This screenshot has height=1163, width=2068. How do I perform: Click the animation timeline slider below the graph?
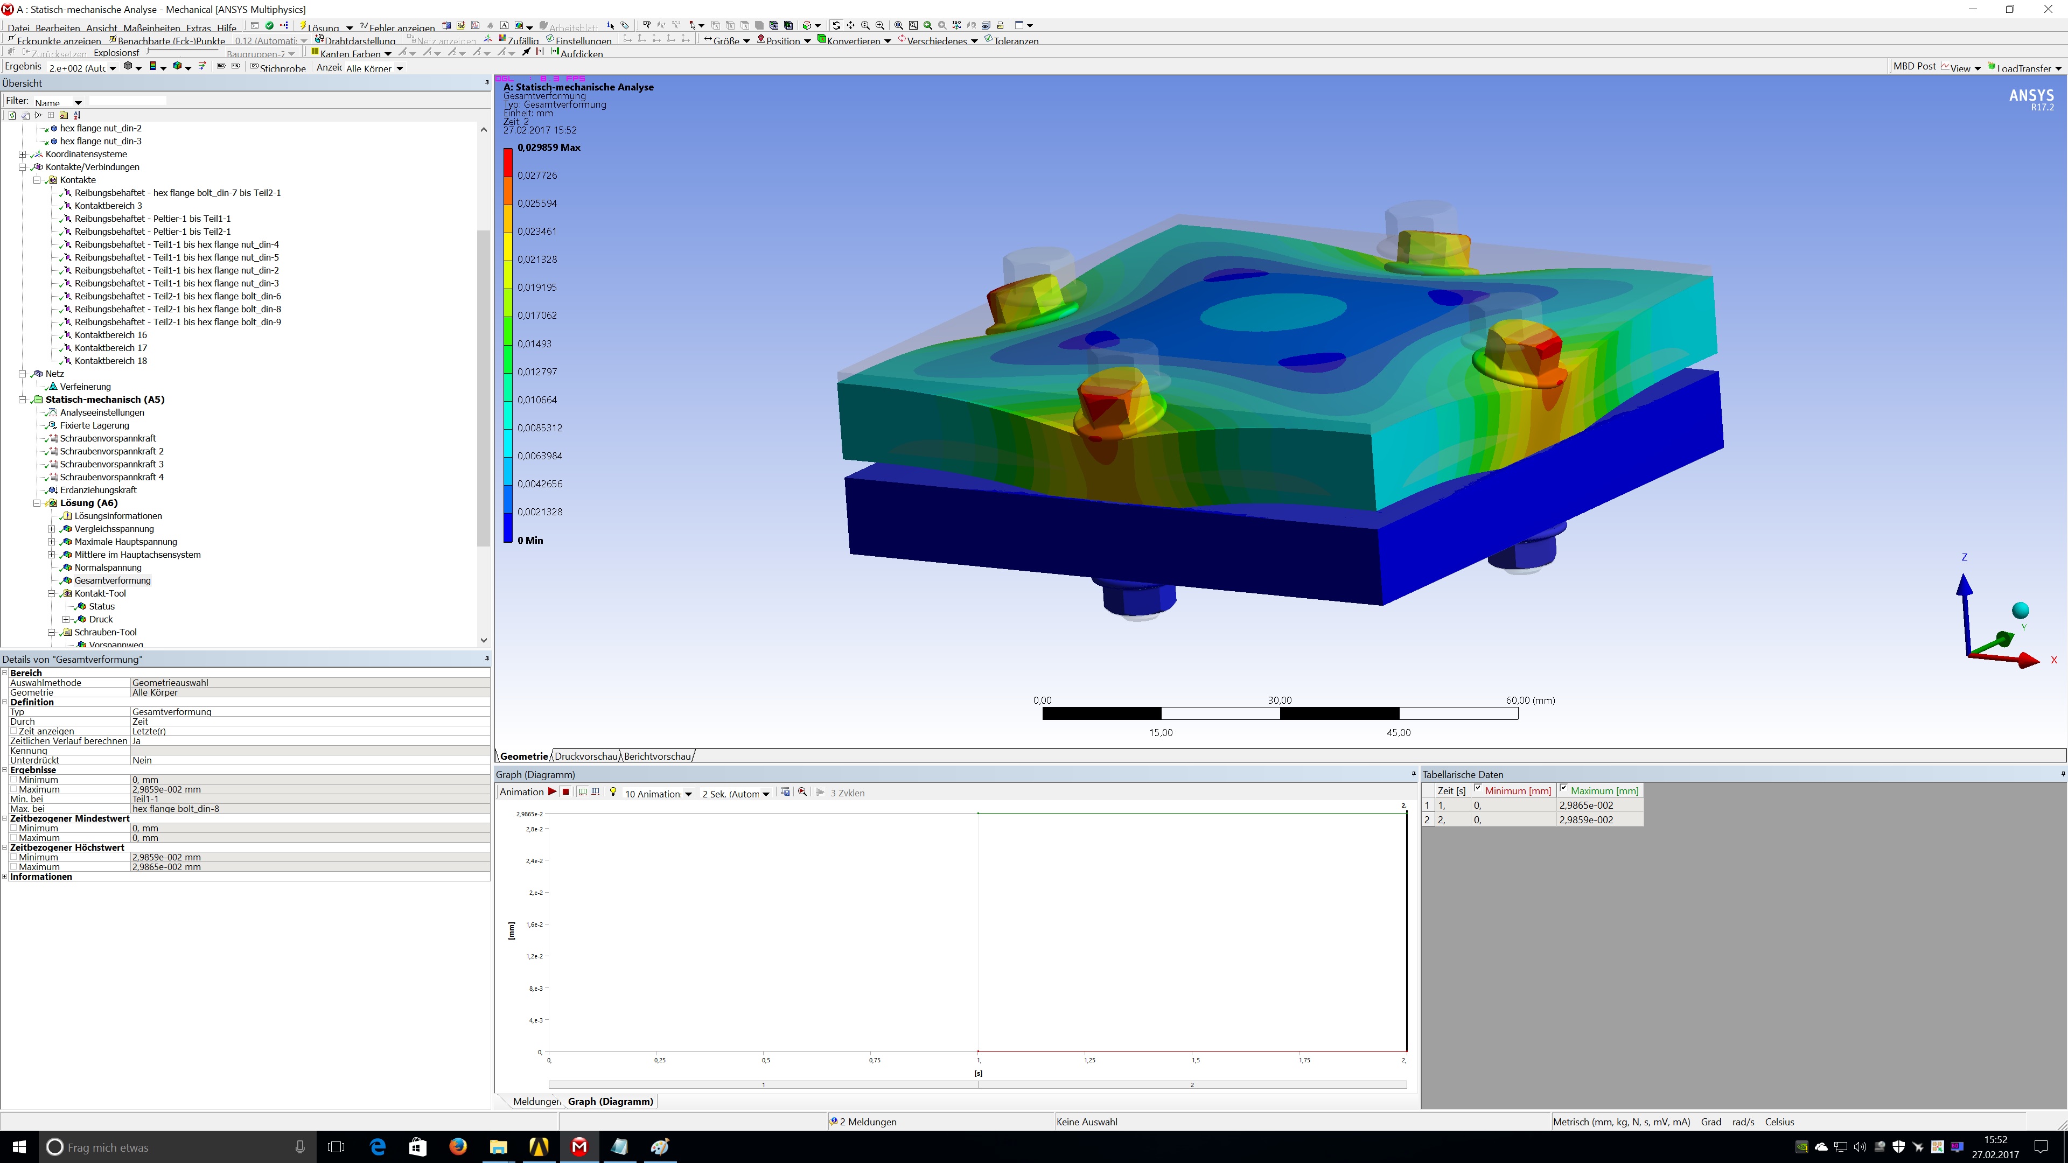(977, 1084)
